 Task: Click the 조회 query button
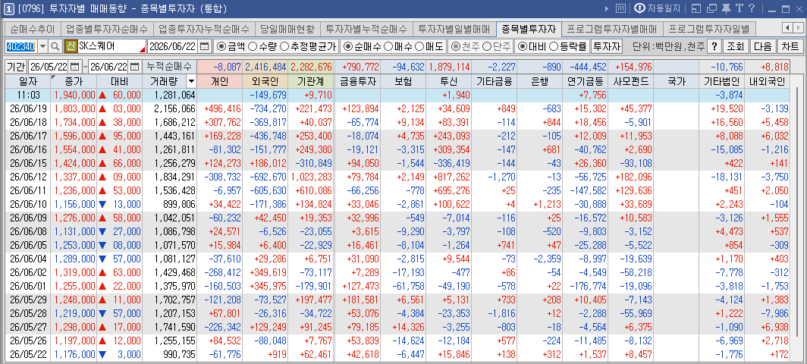(735, 46)
